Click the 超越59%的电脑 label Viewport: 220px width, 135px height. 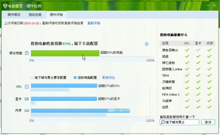111,53
